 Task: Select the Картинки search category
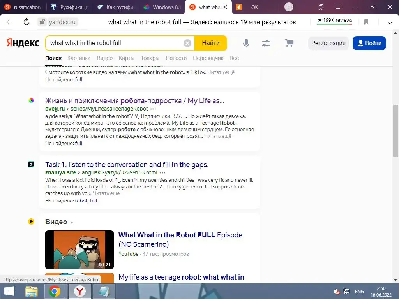coord(79,58)
